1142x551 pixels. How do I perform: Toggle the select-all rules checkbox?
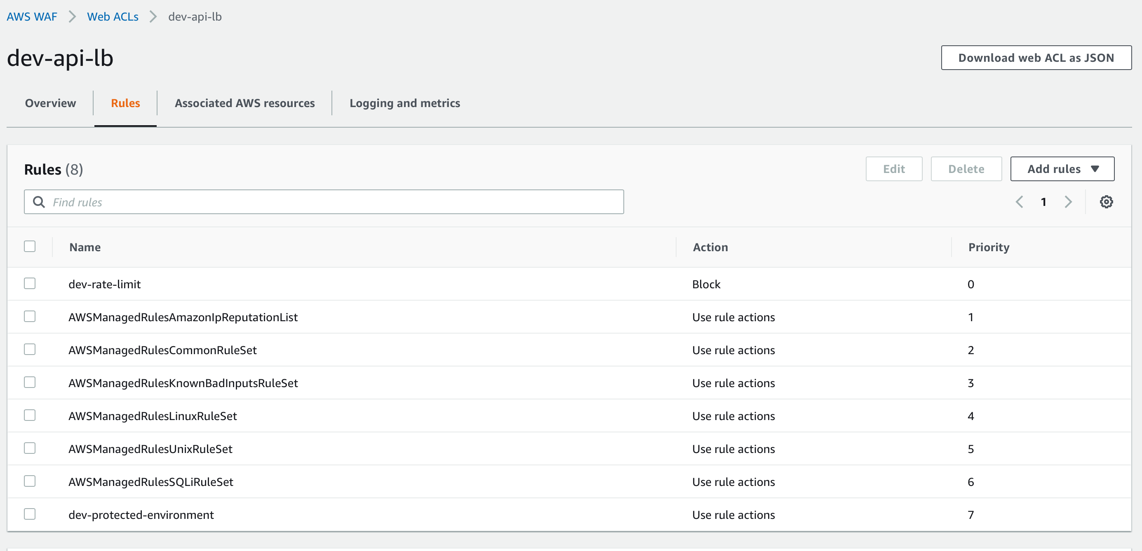(x=30, y=246)
